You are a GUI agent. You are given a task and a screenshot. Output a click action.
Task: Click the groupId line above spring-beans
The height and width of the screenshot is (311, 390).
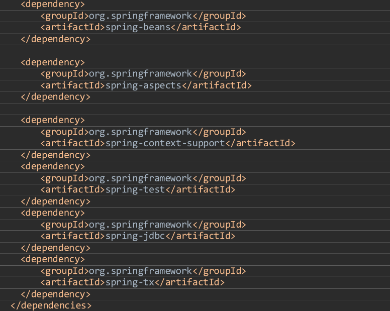click(143, 16)
